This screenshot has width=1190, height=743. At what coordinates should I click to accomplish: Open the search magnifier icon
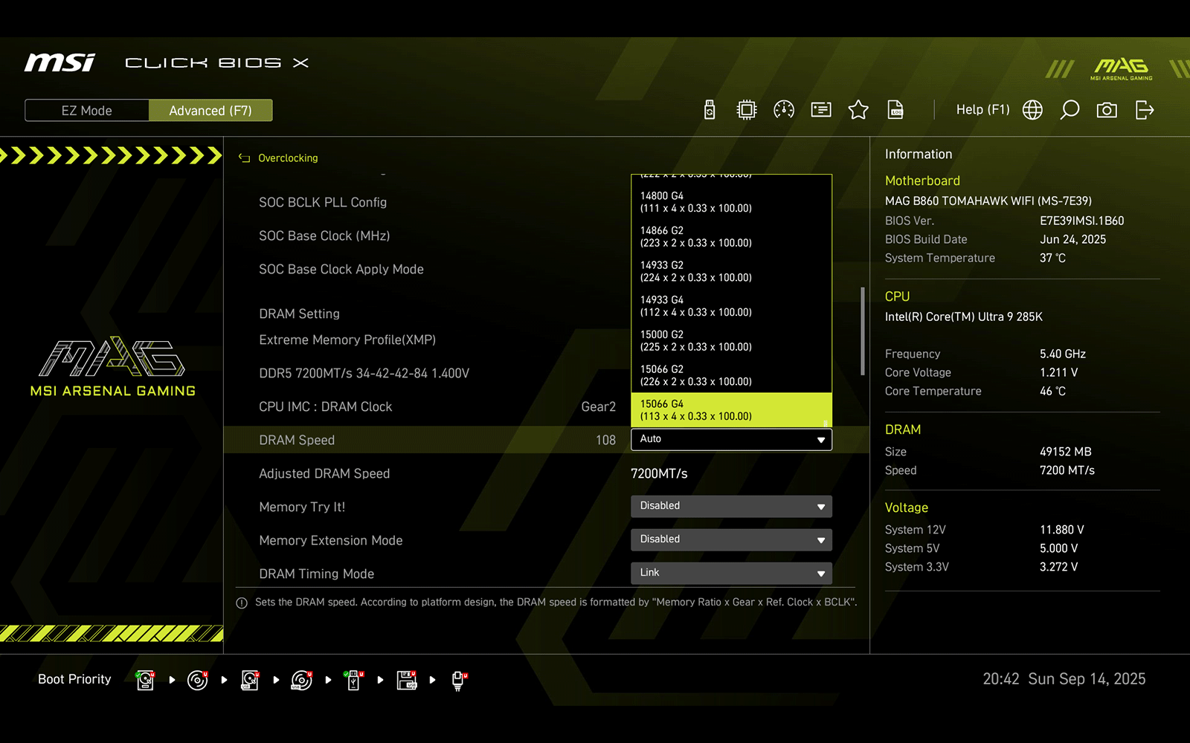(1070, 110)
